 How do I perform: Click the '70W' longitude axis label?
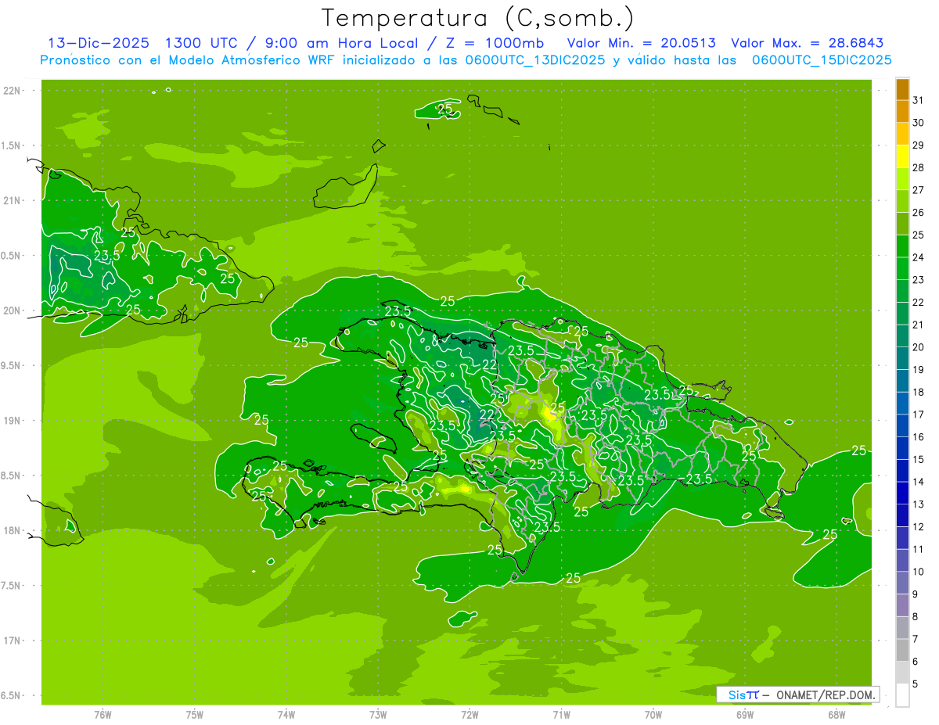click(x=653, y=714)
